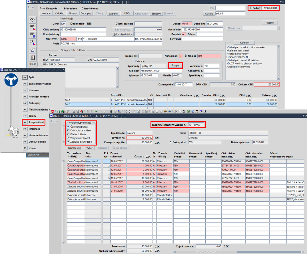Click the question mark help toolbar icon
Screen dimensions: 307x254
pos(201,111)
